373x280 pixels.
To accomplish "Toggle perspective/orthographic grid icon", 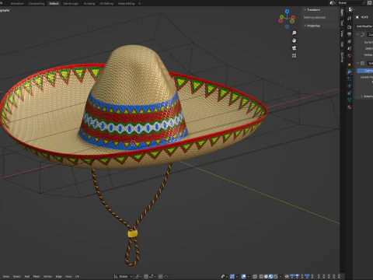I will point(294,55).
